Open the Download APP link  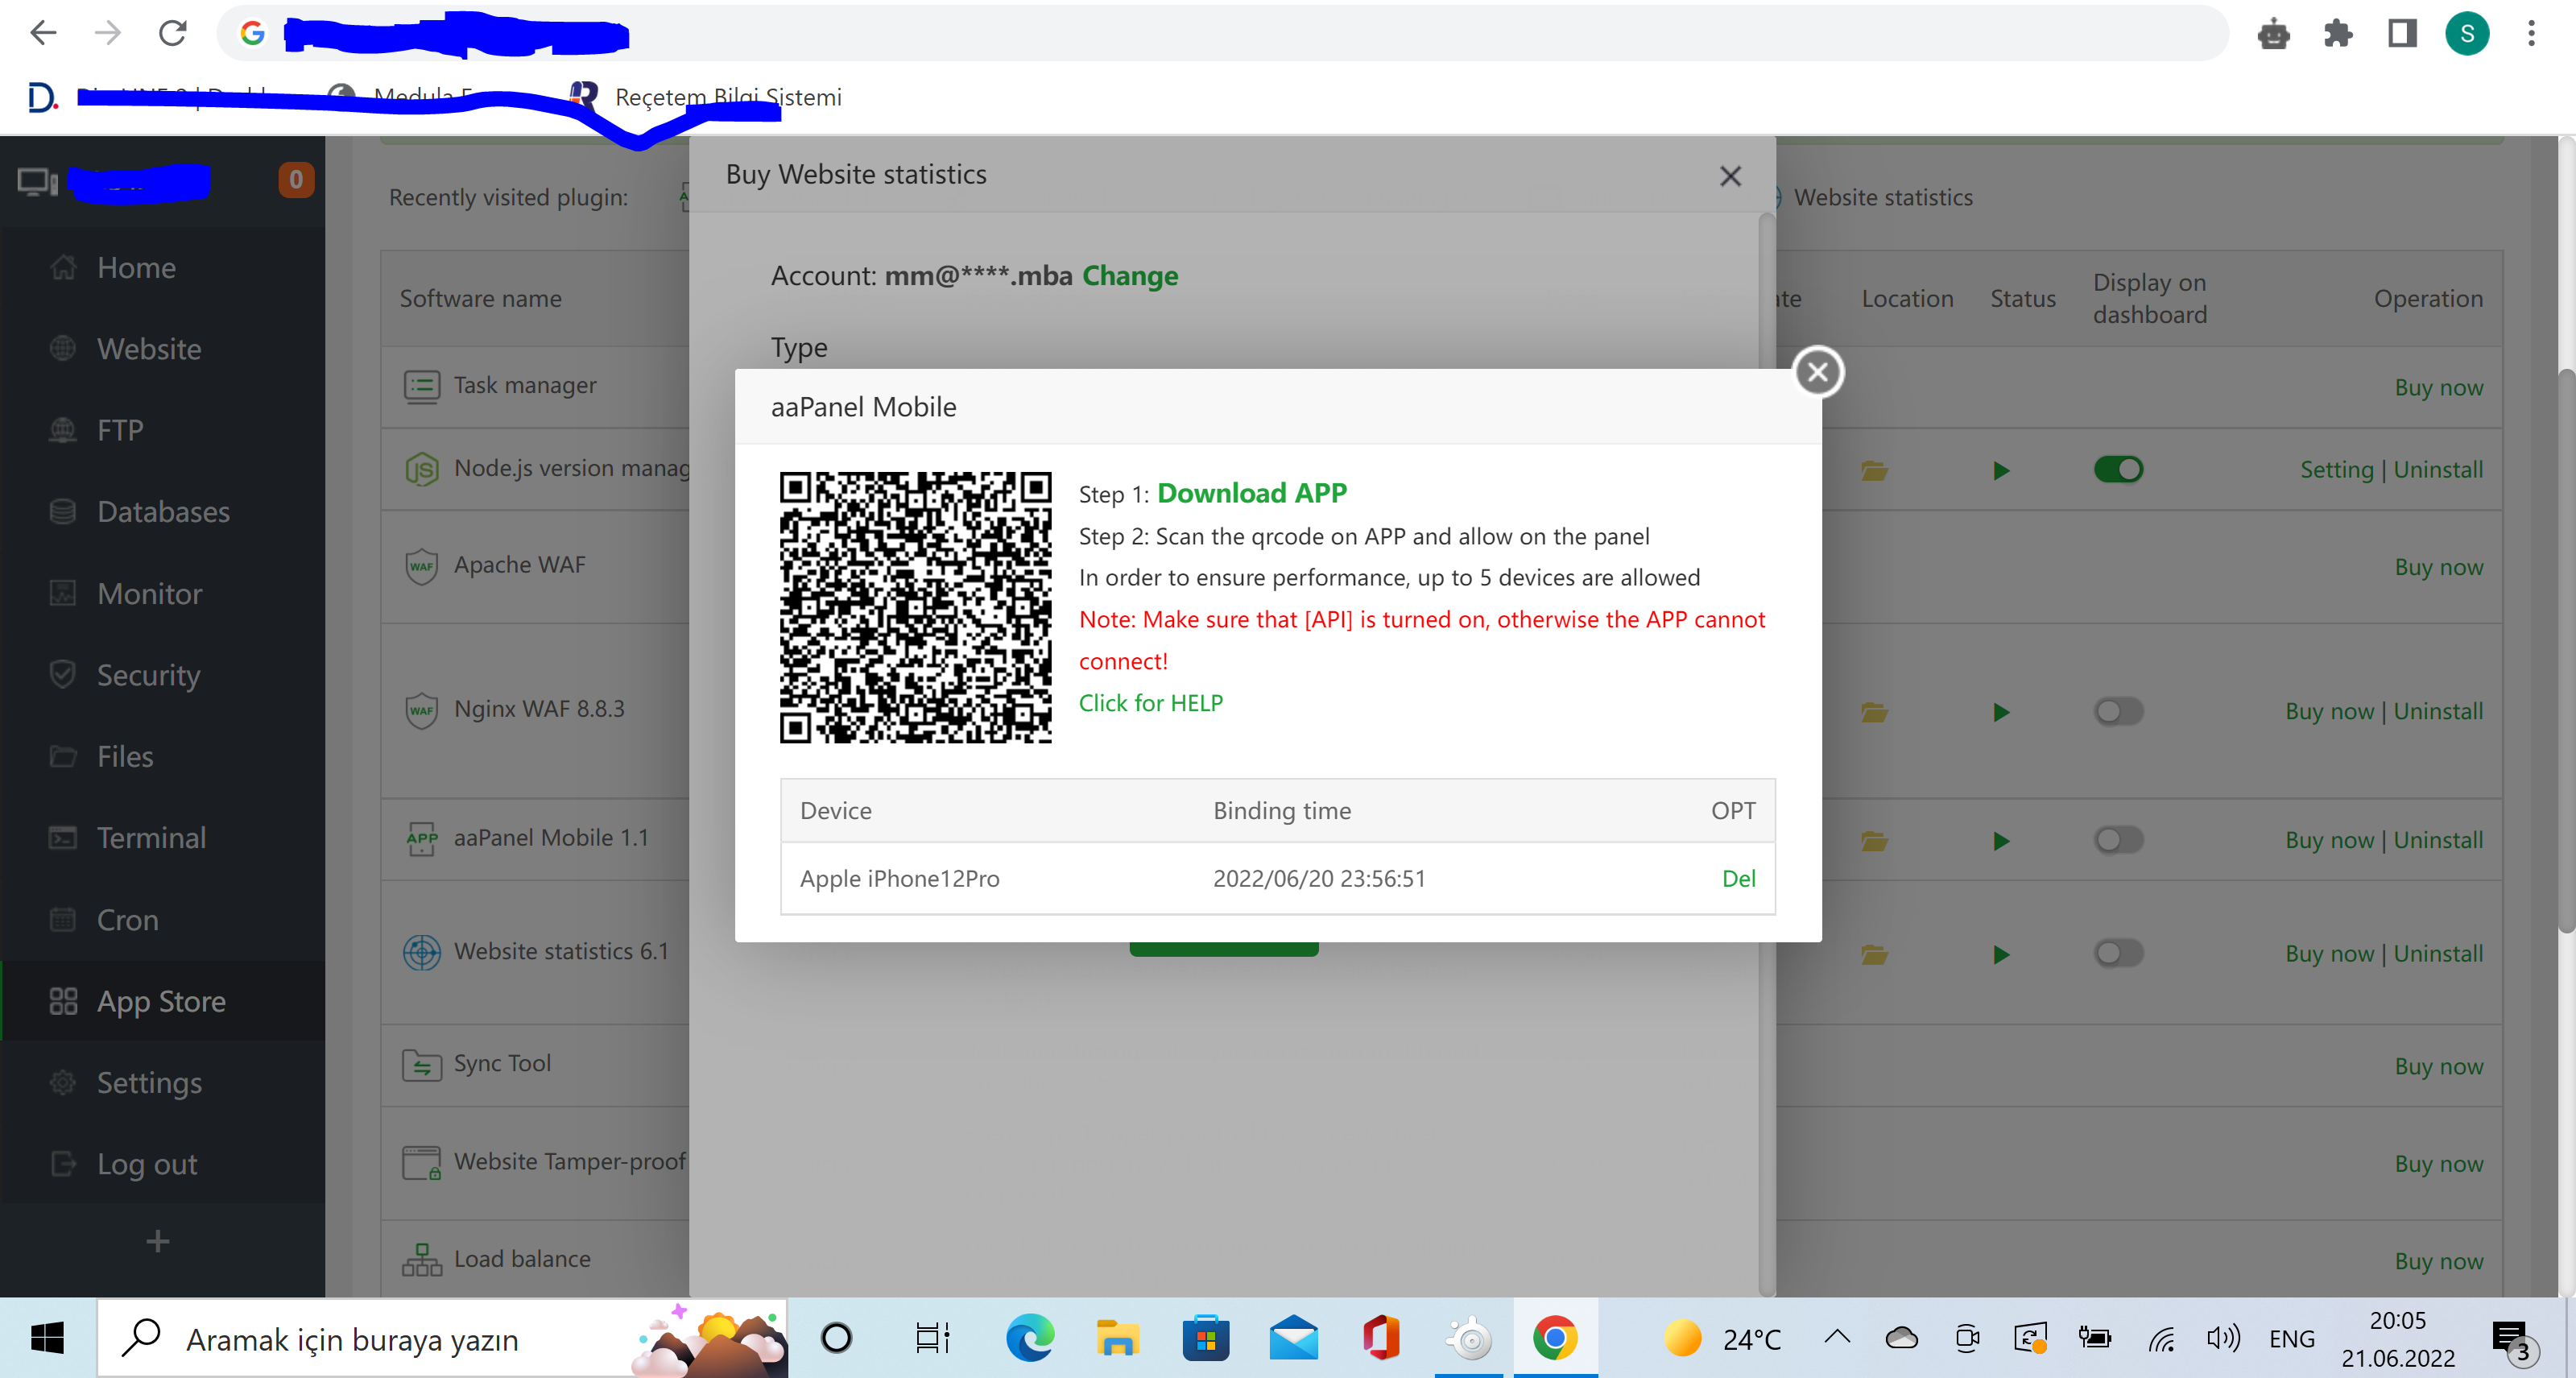click(1251, 493)
